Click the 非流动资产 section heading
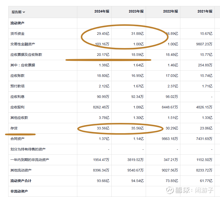 [x=19, y=191]
